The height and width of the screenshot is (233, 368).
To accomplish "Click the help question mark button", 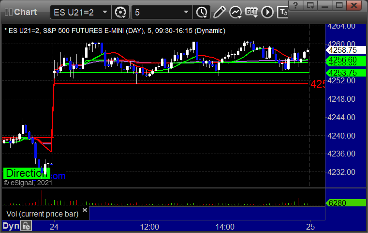I will (x=296, y=5).
